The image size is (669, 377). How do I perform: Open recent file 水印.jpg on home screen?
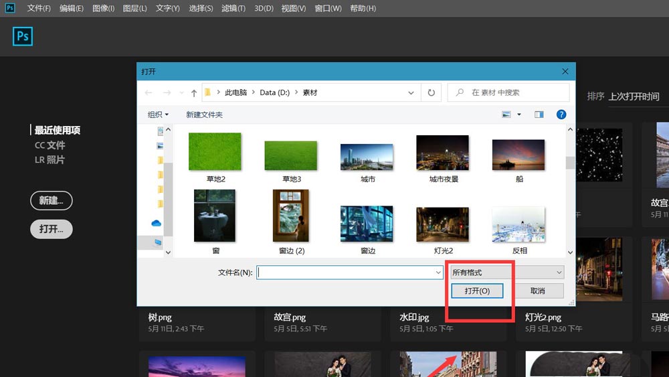click(414, 317)
